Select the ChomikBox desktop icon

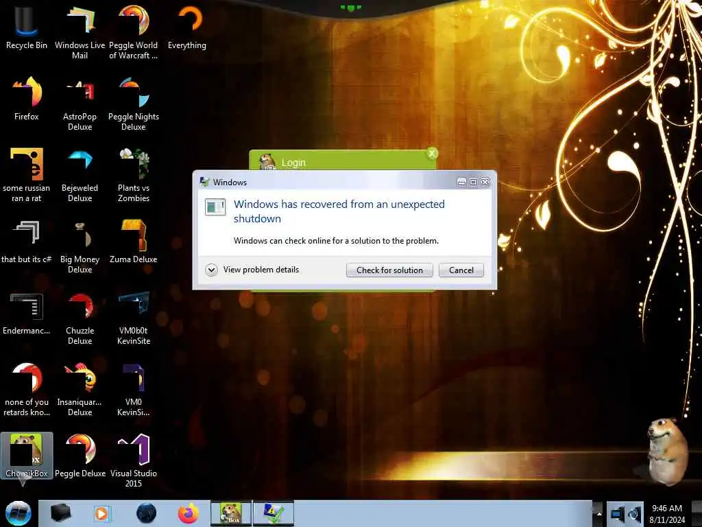pyautogui.click(x=27, y=456)
